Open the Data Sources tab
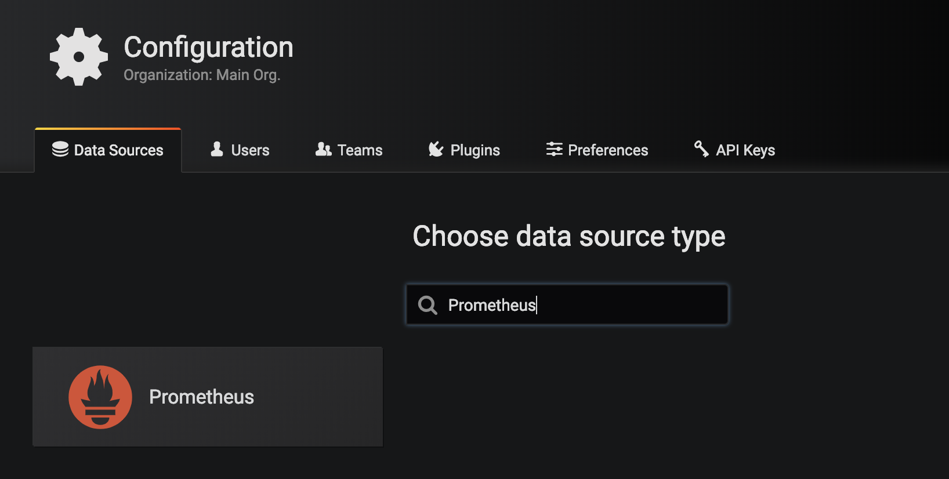The height and width of the screenshot is (479, 949). click(108, 150)
